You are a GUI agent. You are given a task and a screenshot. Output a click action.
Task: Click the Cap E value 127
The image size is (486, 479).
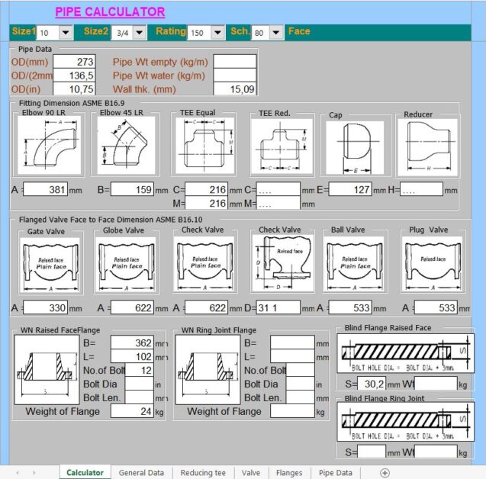tap(350, 189)
